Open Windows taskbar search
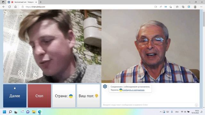This screenshot has width=205, height=115. 10,112
